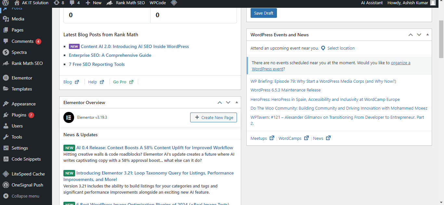Open AI Assistant in the admin bar
Screen dimensions: 444x205
pos(372,3)
